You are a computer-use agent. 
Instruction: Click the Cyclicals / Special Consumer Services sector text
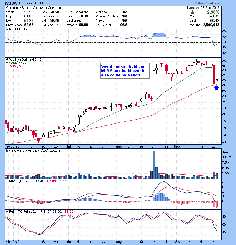[34, 8]
